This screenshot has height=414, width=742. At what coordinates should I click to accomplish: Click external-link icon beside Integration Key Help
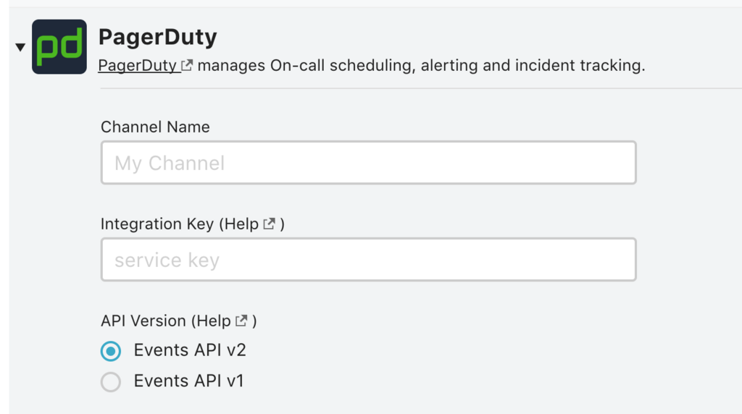269,224
